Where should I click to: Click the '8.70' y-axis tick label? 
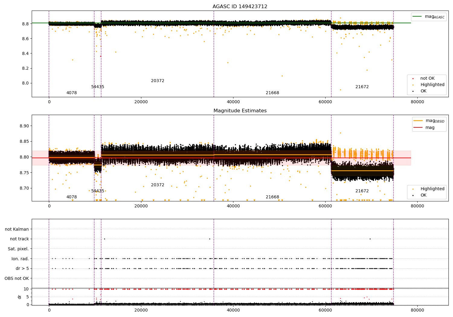tap(24, 188)
